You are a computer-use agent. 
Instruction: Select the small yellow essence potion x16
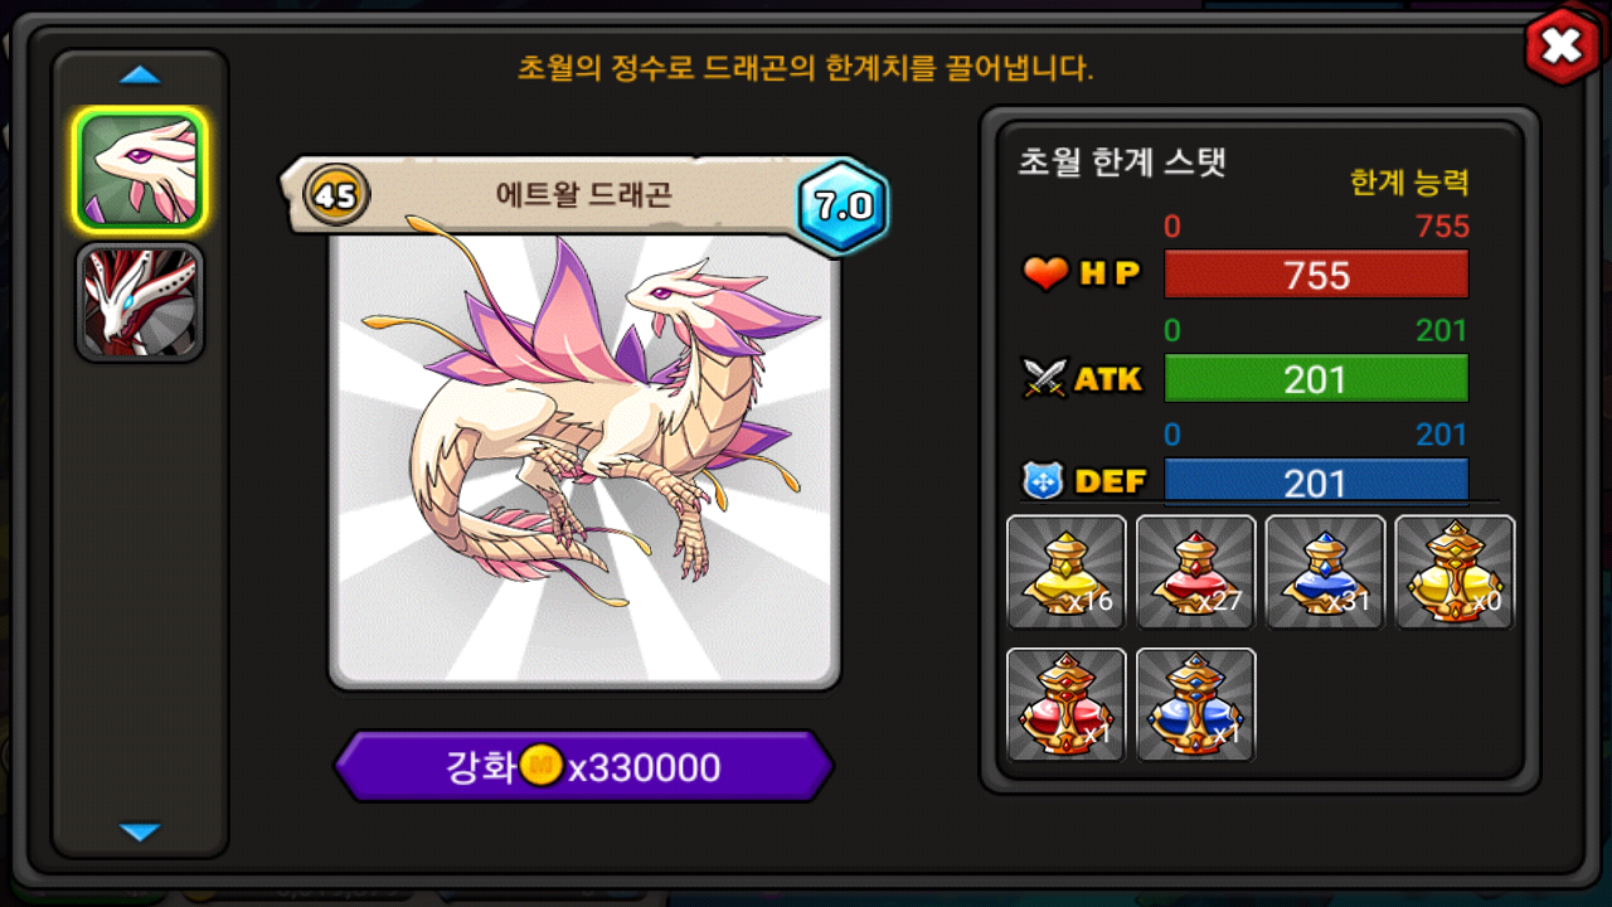tap(1067, 572)
